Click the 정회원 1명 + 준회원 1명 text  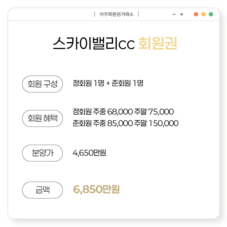pos(108,83)
